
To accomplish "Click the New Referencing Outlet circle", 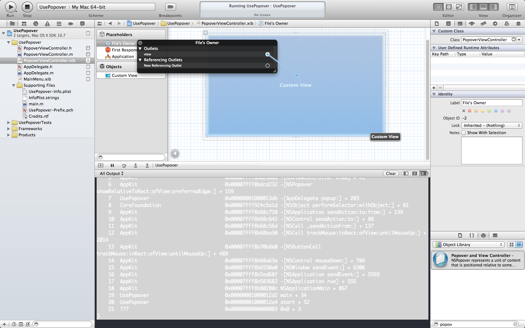I will 268,66.
